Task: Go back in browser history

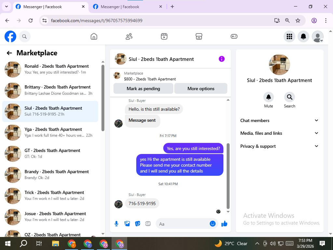Action: coord(7,21)
